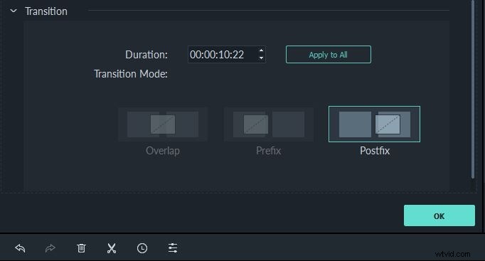Redo the undone action
The height and width of the screenshot is (261, 485).
tap(50, 248)
